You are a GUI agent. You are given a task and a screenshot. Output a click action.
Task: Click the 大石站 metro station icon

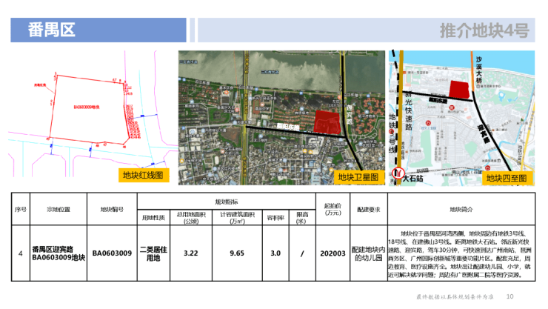401,176
